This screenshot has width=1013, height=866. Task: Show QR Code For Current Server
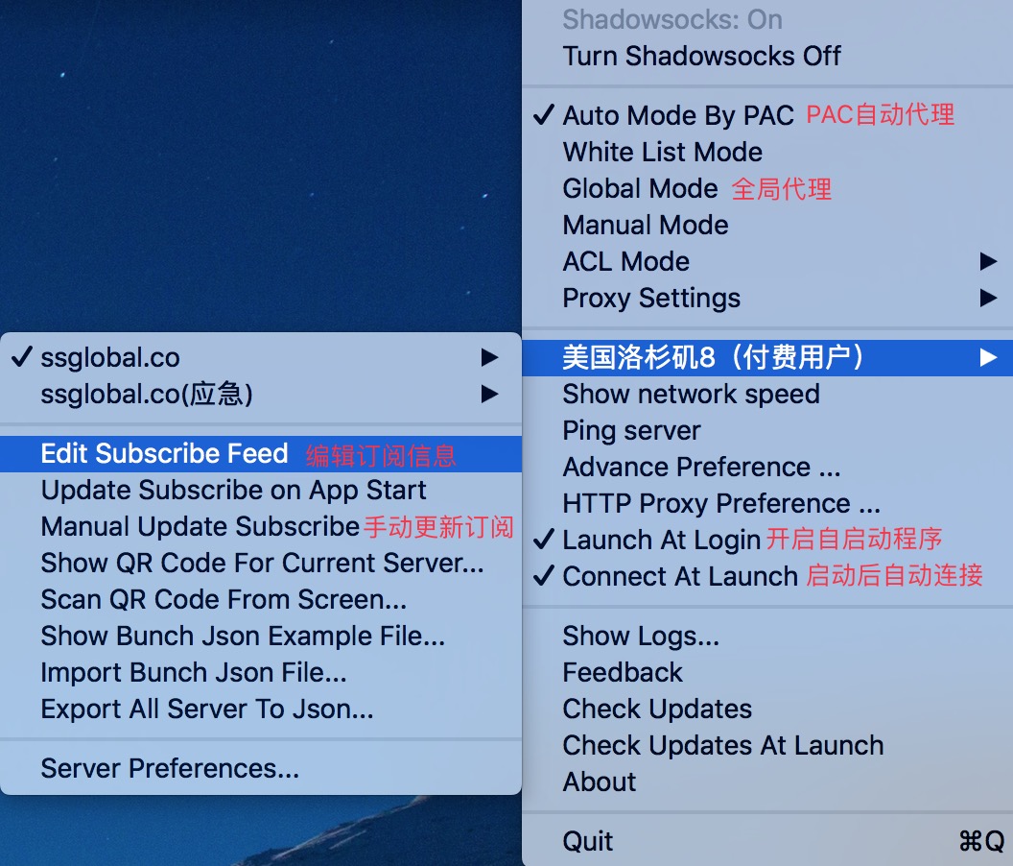point(261,564)
